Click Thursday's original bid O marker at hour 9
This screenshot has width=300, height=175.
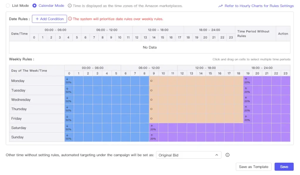click(x=151, y=109)
